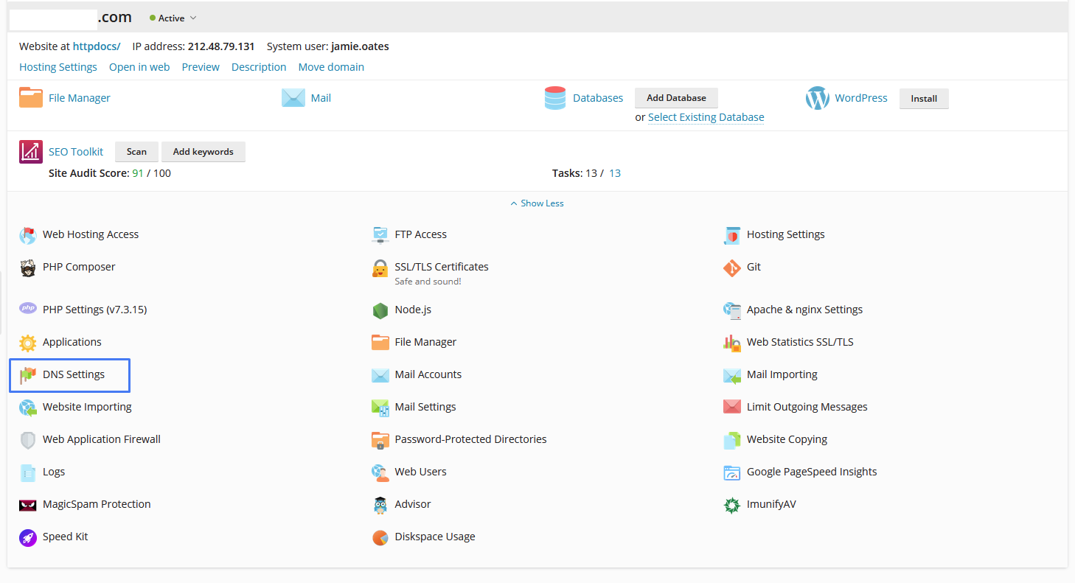Open the Diskspace Usage pie icon

(x=380, y=537)
